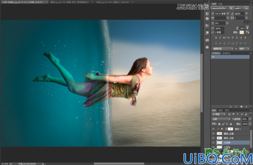The width and height of the screenshot is (253, 165).
Task: Click the strikethrough T icon
Action: click(x=245, y=38)
